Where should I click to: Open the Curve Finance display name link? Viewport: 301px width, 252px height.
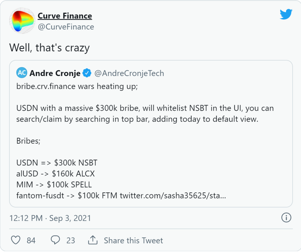(65, 16)
